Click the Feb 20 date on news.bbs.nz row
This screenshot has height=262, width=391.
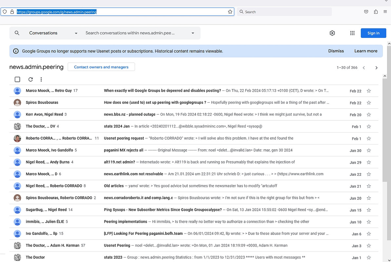click(355, 115)
